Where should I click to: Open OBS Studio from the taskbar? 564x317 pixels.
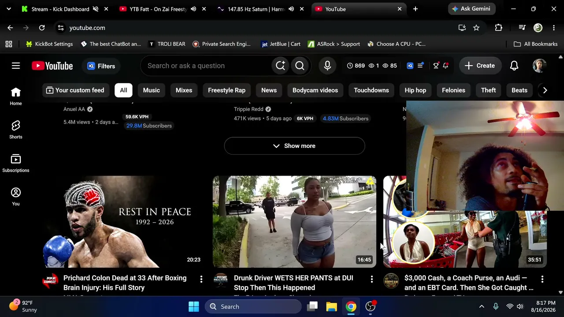(x=371, y=306)
